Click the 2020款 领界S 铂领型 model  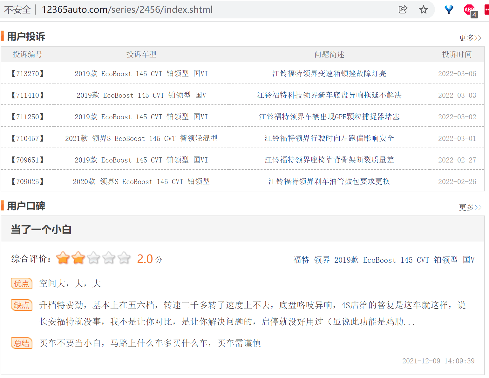(141, 182)
